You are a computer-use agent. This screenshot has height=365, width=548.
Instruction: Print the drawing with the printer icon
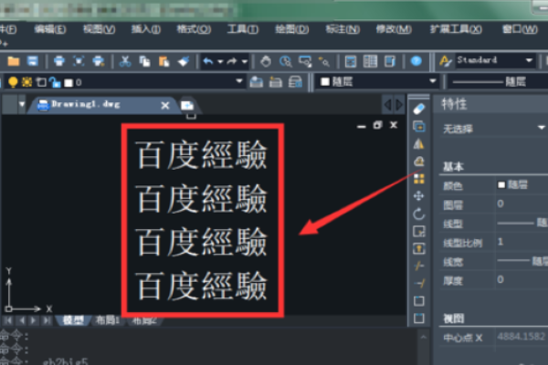[x=59, y=61]
